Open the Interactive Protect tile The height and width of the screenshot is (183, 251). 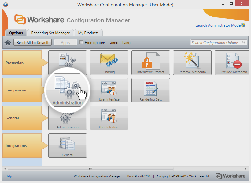(151, 63)
